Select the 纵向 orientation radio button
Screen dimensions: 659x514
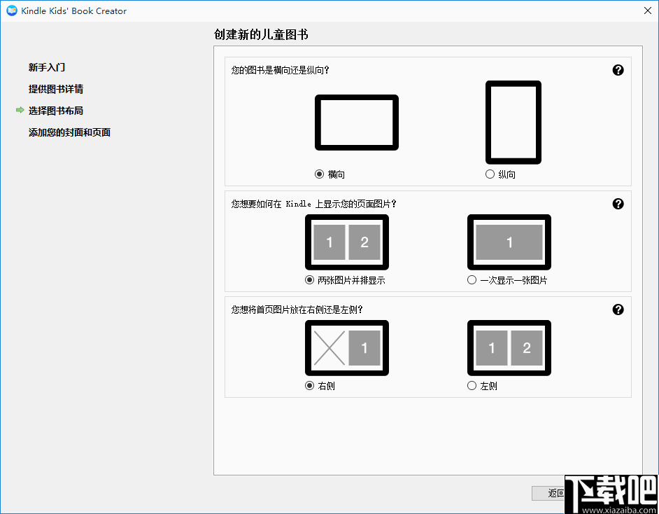490,174
